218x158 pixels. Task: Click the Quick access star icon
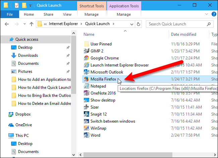pyautogui.click(x=11, y=39)
